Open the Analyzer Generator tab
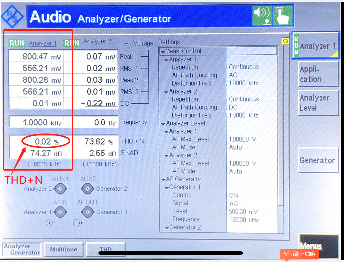Viewport: 344px width, 262px height. (x=22, y=249)
